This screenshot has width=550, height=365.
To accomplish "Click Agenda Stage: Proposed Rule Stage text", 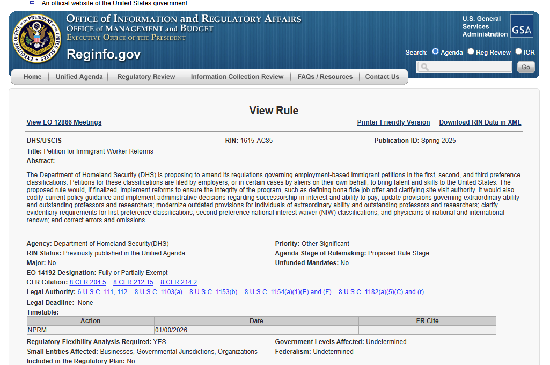I will point(352,253).
